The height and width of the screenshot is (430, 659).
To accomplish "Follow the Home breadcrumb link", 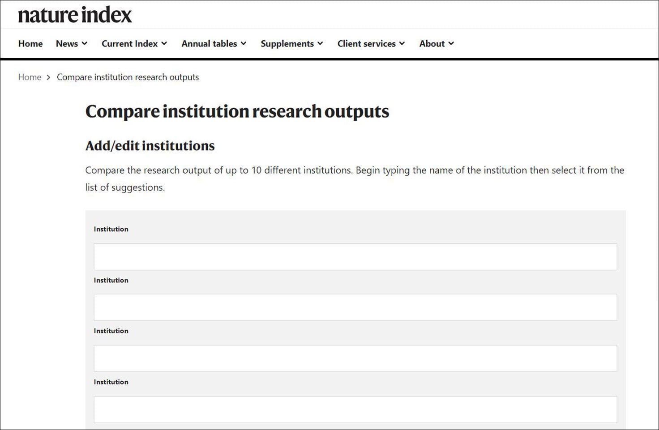I will coord(30,77).
